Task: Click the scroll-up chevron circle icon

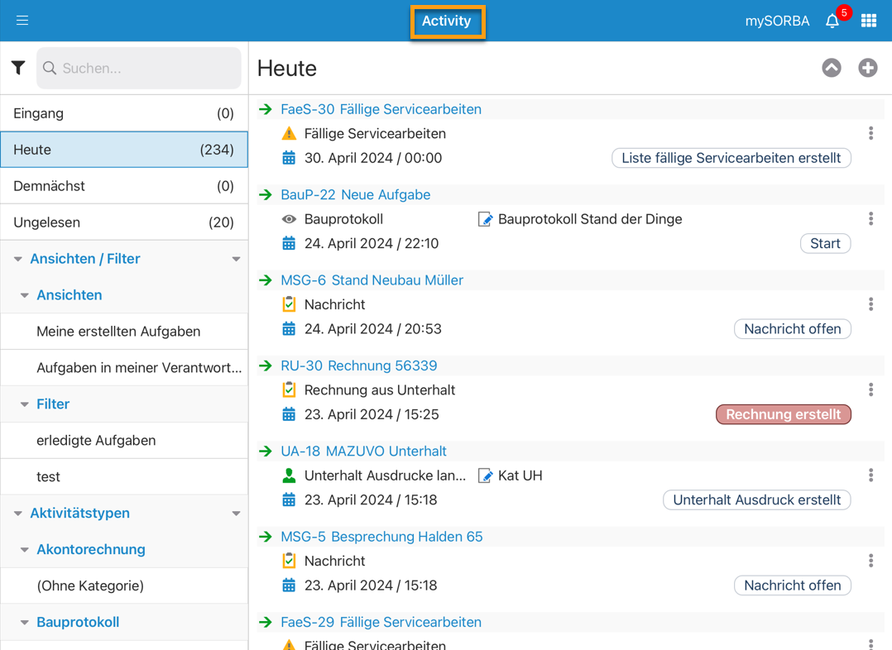Action: coord(832,68)
